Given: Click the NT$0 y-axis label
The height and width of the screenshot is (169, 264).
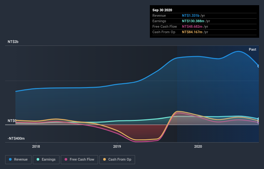Looking at the screenshot, I should [12, 121].
